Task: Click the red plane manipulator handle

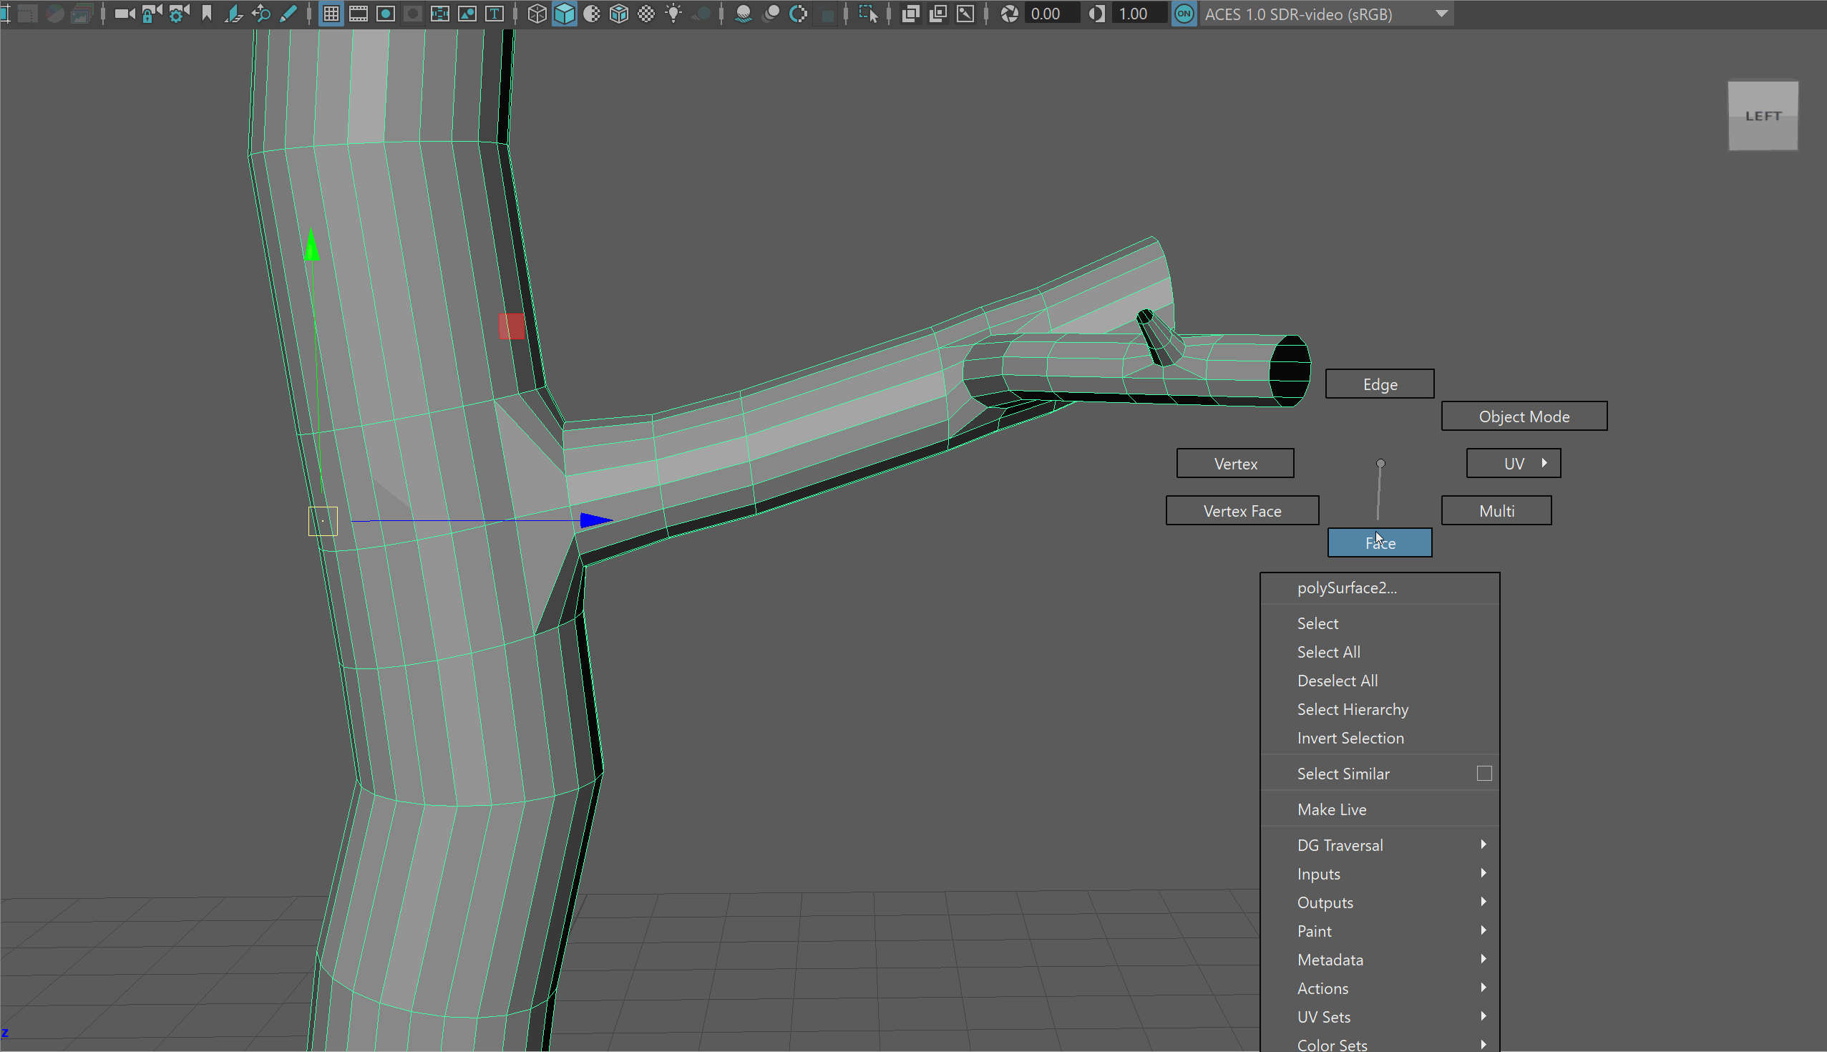Action: point(512,326)
